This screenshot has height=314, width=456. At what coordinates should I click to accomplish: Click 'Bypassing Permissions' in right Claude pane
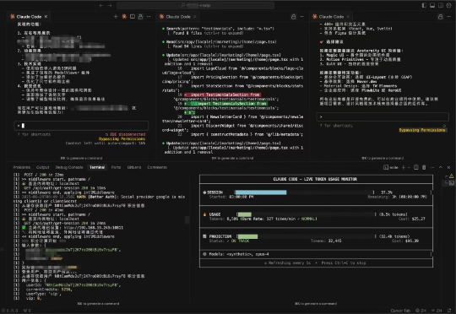click(422, 130)
